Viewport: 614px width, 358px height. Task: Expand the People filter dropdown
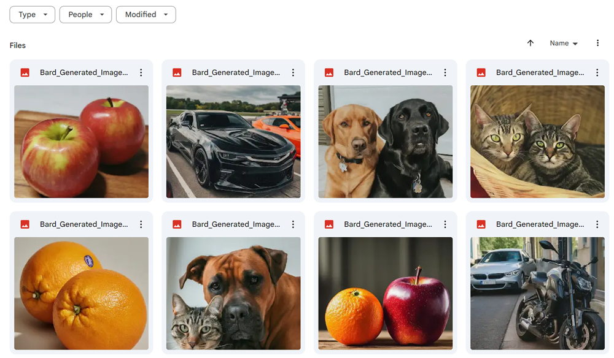(x=85, y=15)
